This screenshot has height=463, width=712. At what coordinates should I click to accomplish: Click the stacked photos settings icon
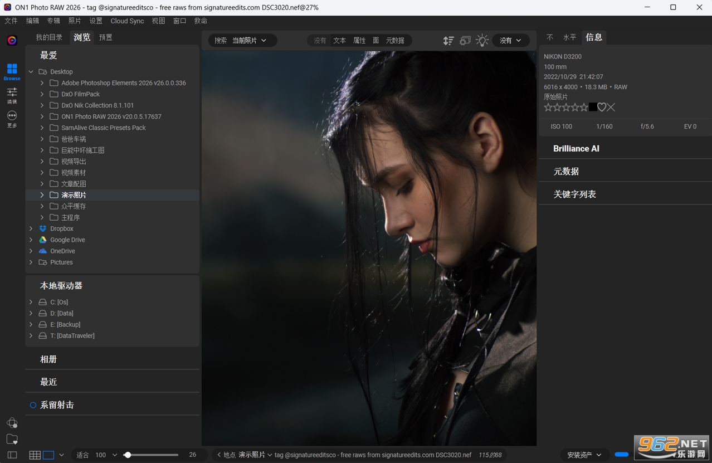click(x=465, y=41)
